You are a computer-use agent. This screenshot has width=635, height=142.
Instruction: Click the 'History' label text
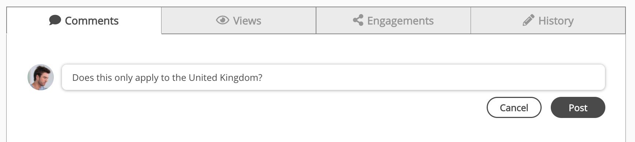pyautogui.click(x=556, y=21)
